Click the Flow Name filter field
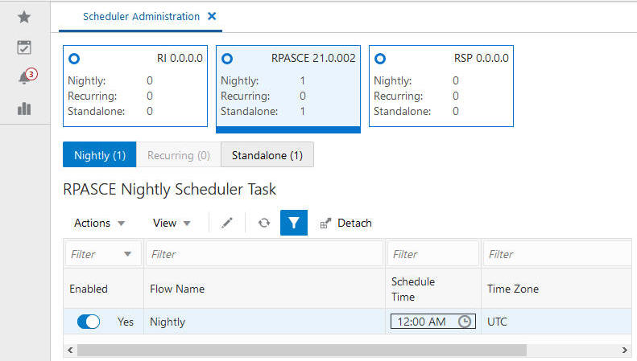The width and height of the screenshot is (637, 361). tap(264, 254)
